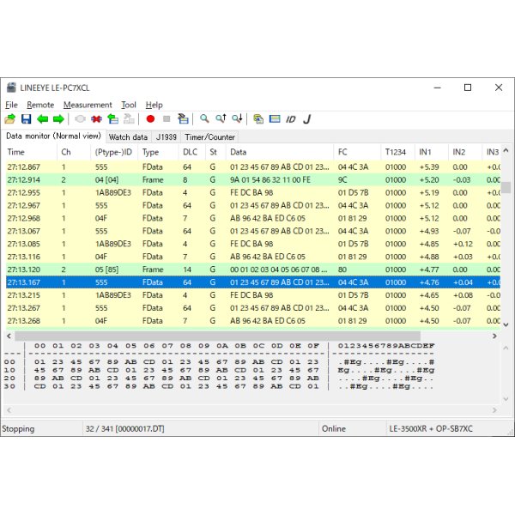The height and width of the screenshot is (515, 515).
Task: Switch to the Watch data tab
Action: [x=128, y=137]
